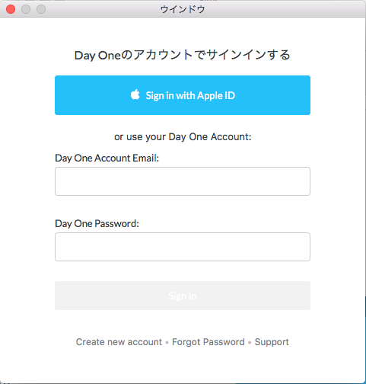Click the grey minimize window button
Image resolution: width=366 pixels, height=384 pixels.
click(26, 9)
